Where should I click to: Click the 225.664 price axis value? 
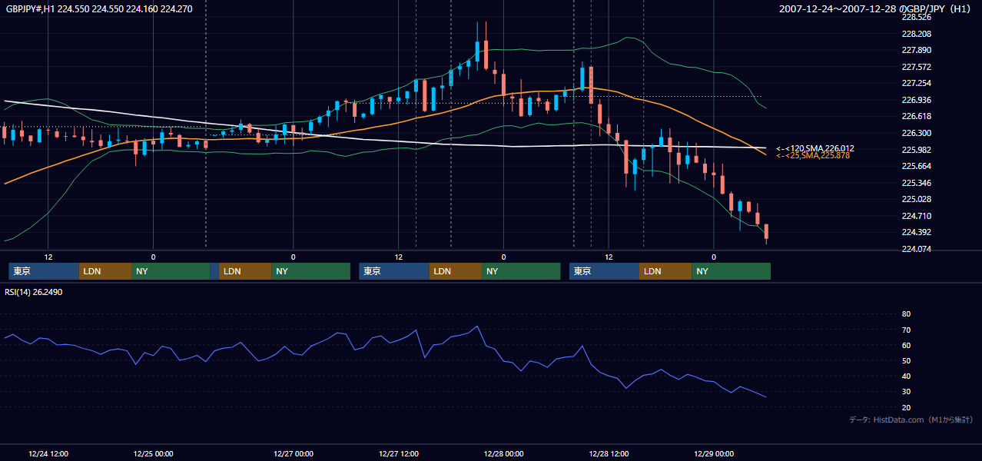pyautogui.click(x=916, y=166)
